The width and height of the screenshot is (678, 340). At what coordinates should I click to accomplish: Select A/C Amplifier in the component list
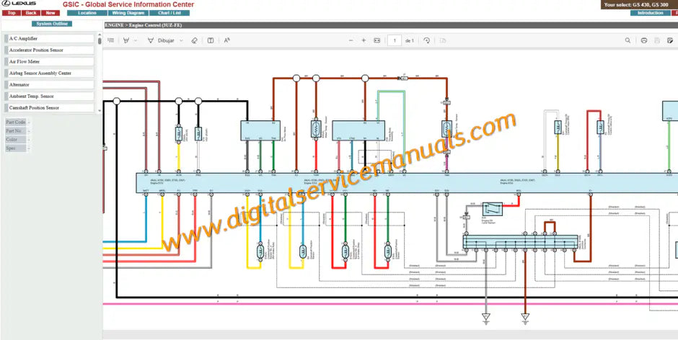pos(49,38)
